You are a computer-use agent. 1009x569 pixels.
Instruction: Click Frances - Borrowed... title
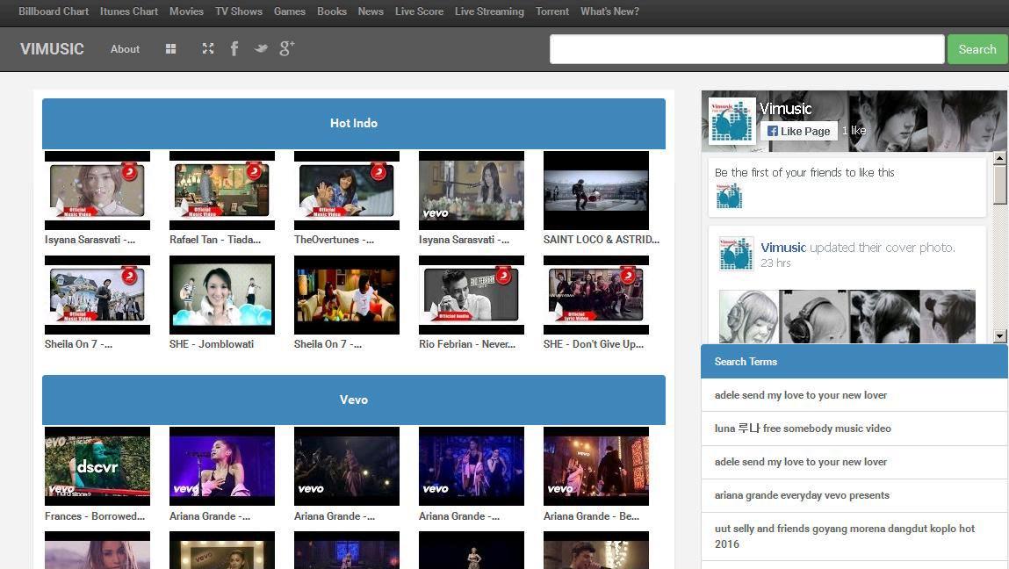pyautogui.click(x=95, y=516)
